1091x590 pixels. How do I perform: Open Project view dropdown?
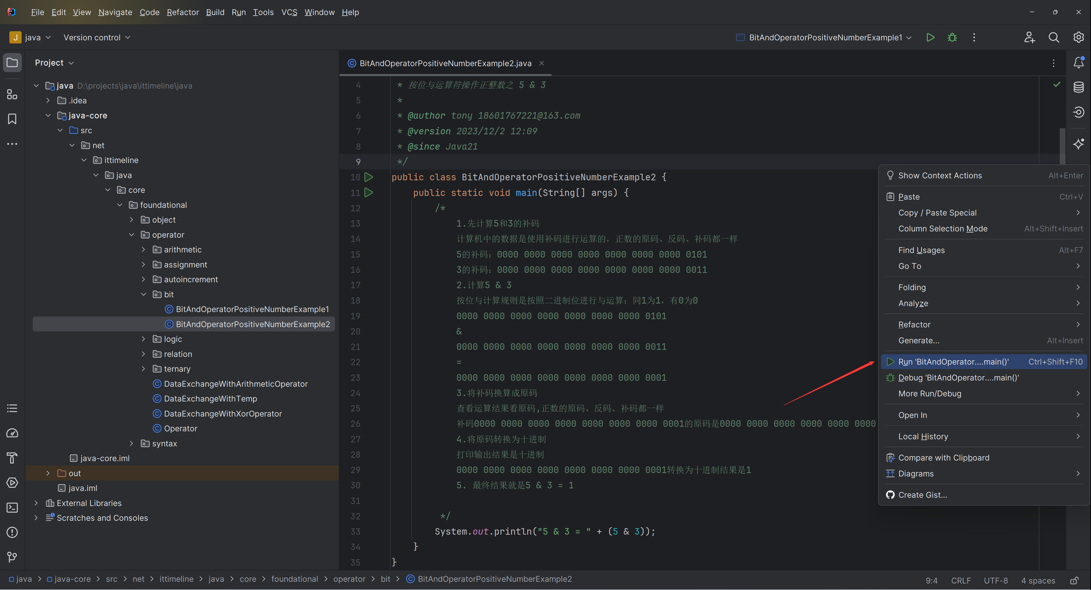[x=54, y=63]
